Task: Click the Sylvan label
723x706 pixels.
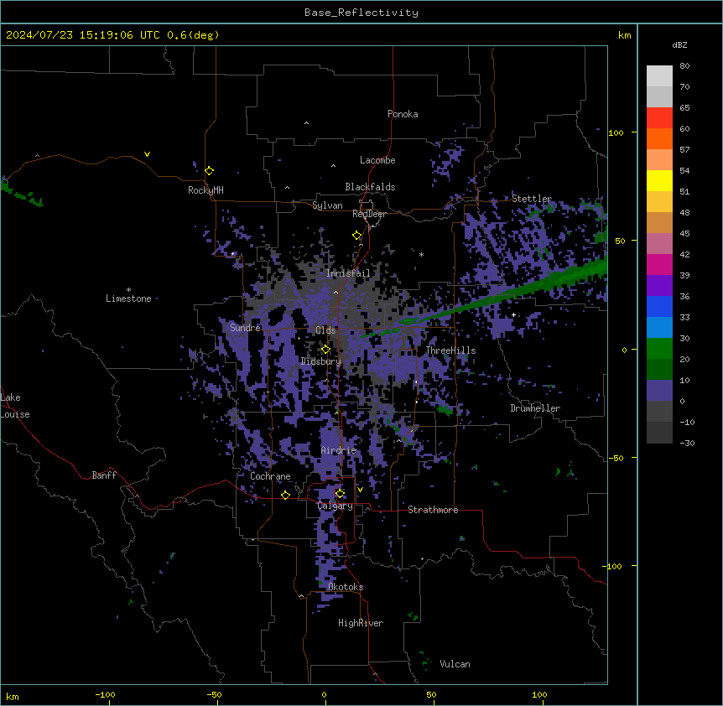Action: [327, 205]
